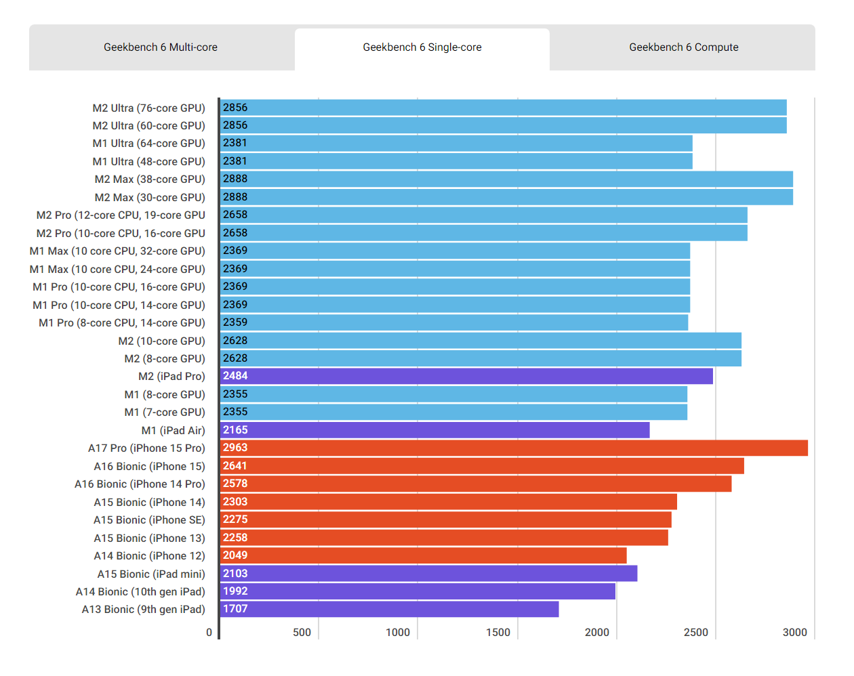Click the "1500" axis tick label
Screen dimensions: 854x676
498,633
